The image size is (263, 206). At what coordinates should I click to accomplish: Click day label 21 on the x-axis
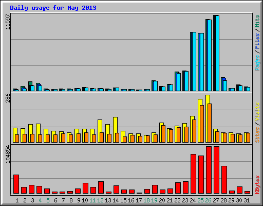point(170,200)
